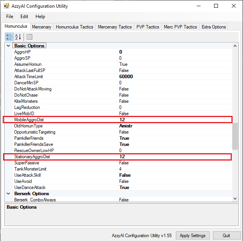Click the UseAvoid property label
The width and height of the screenshot is (243, 241).
click(23, 181)
